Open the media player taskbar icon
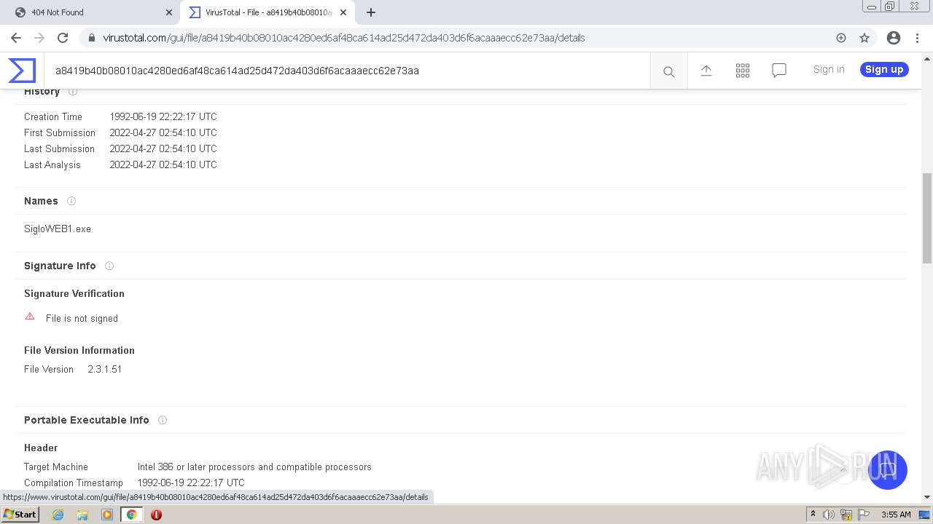This screenshot has height=524, width=933. tap(107, 515)
